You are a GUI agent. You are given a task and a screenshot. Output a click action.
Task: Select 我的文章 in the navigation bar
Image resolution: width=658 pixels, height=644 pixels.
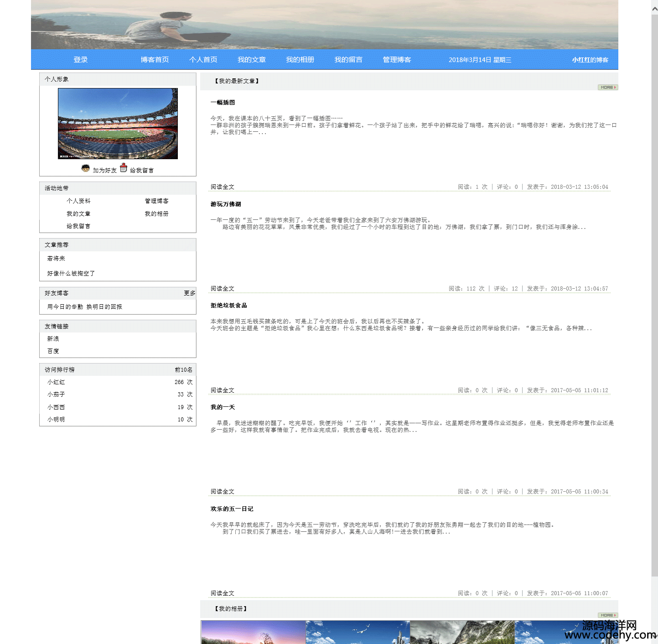(252, 60)
